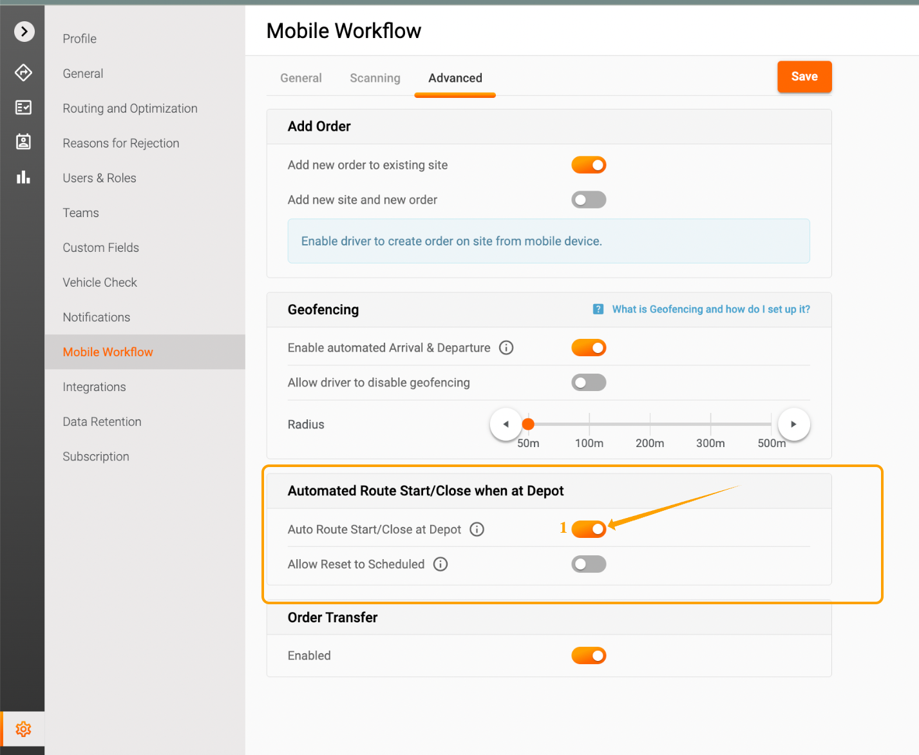The height and width of the screenshot is (755, 919).
Task: Open Vehicle Check settings
Action: coord(100,282)
